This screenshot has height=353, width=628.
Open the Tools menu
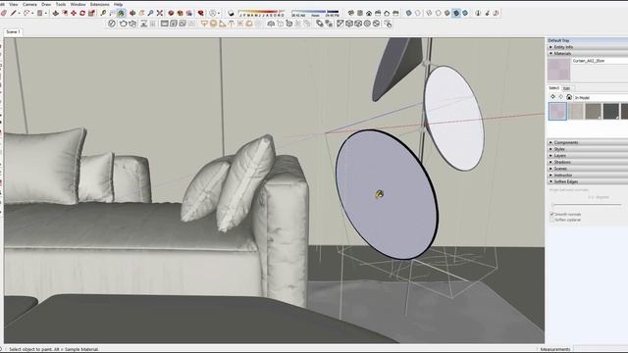[x=61, y=4]
